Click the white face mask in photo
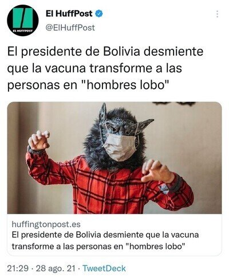This screenshot has height=277, width=229. [x=120, y=147]
